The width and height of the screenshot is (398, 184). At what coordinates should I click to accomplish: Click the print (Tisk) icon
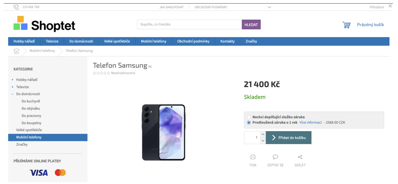pos(253,157)
